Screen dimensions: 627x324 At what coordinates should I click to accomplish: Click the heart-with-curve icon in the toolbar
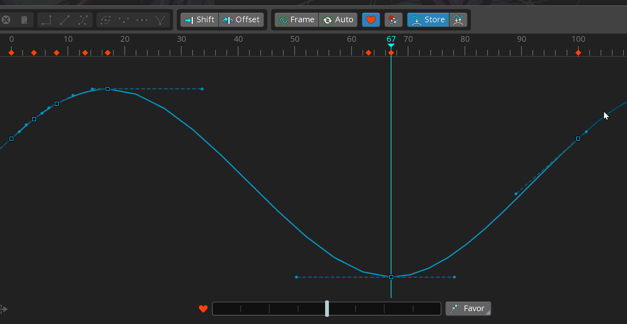tap(393, 20)
